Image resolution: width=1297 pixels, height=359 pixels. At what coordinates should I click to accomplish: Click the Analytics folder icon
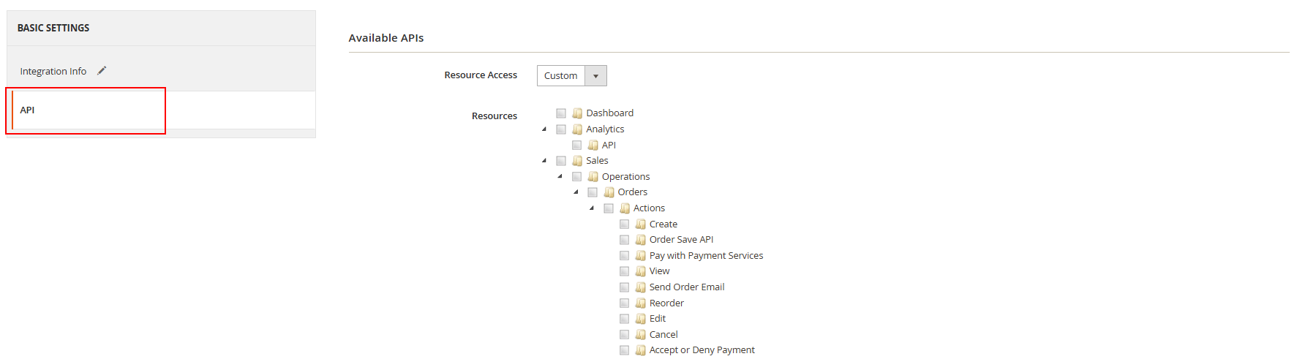[577, 129]
